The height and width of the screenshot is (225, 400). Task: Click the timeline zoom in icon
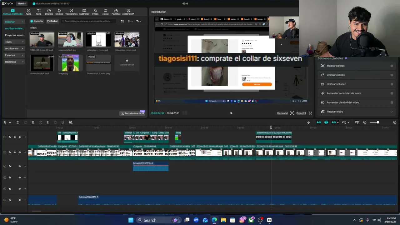tap(395, 122)
